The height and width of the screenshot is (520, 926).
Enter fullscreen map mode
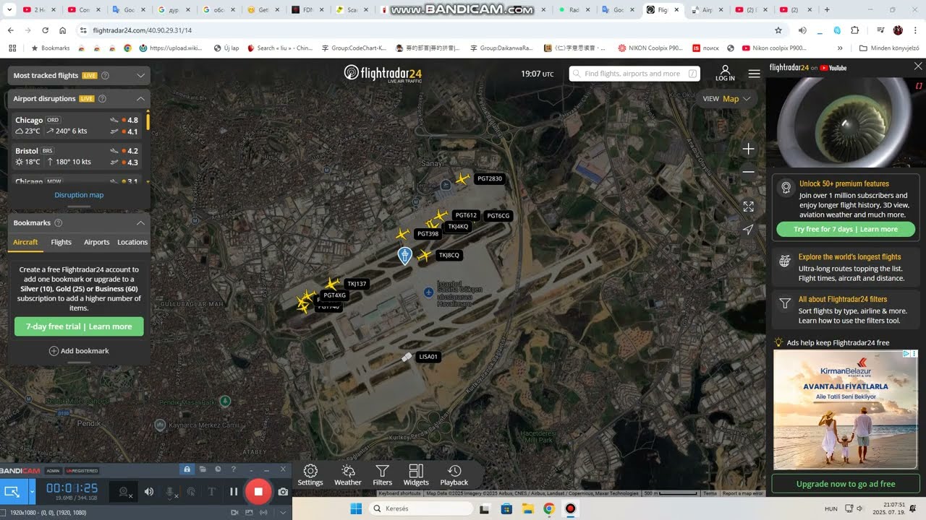pos(748,207)
